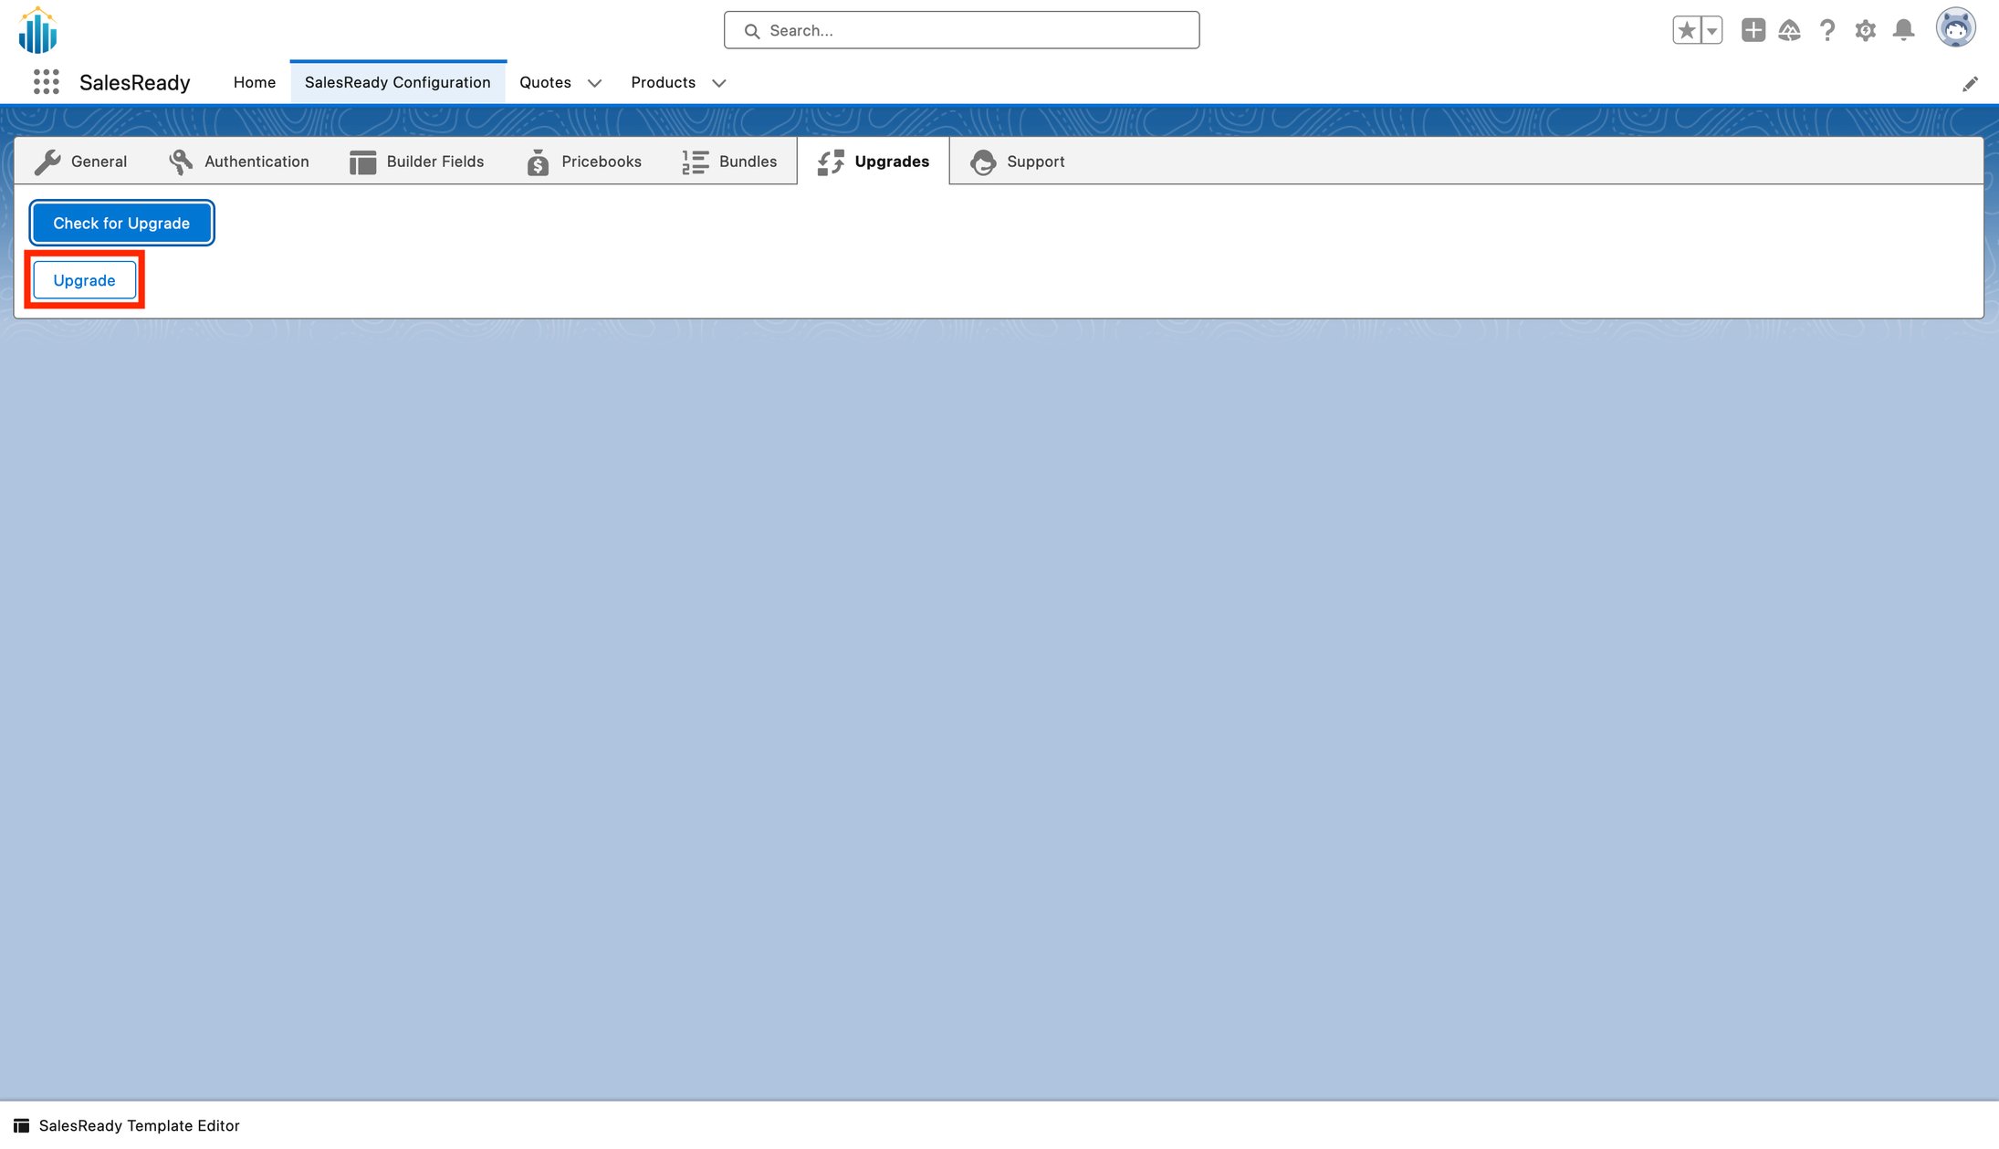This screenshot has height=1149, width=1999.
Task: Click inside the Search field
Action: [961, 29]
